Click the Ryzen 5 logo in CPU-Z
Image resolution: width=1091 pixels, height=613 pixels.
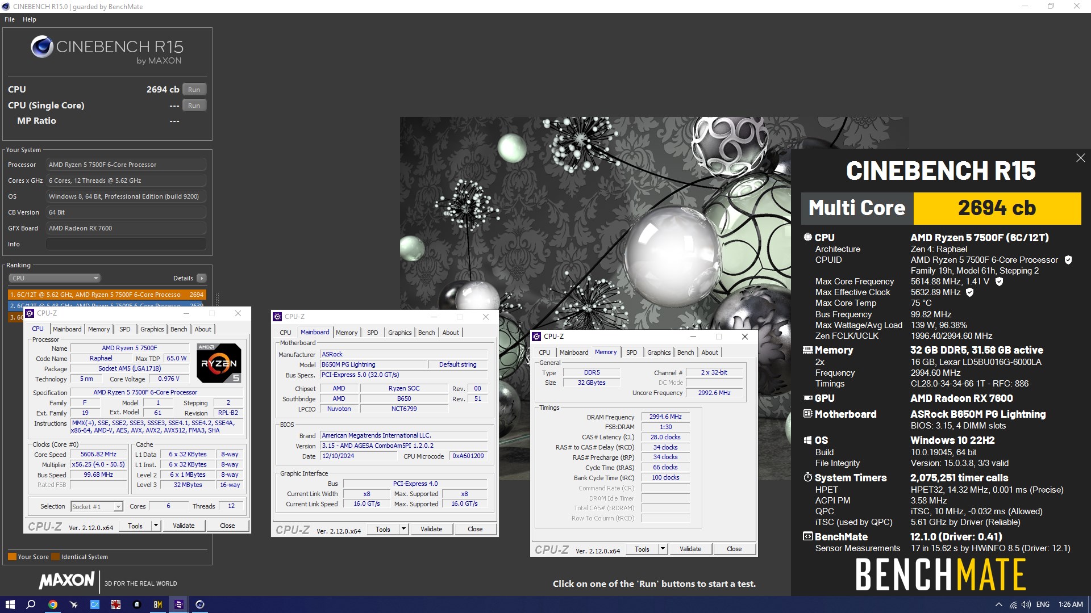pos(219,363)
